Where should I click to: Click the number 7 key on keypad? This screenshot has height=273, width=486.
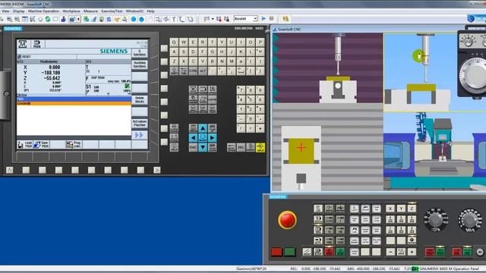coord(241,90)
